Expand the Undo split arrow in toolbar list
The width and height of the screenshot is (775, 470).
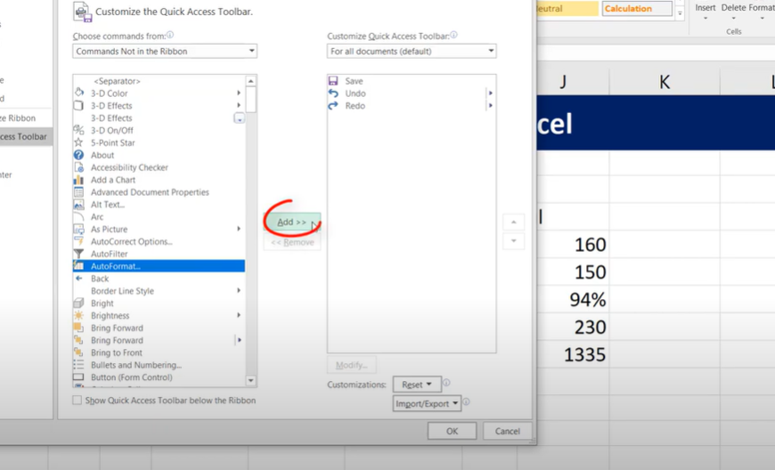click(490, 93)
